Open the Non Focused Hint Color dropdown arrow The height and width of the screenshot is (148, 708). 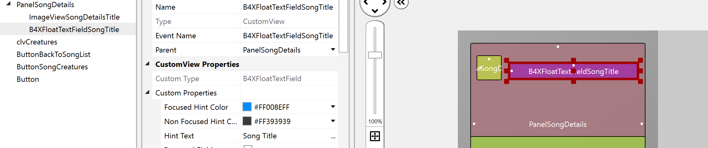pyautogui.click(x=333, y=121)
